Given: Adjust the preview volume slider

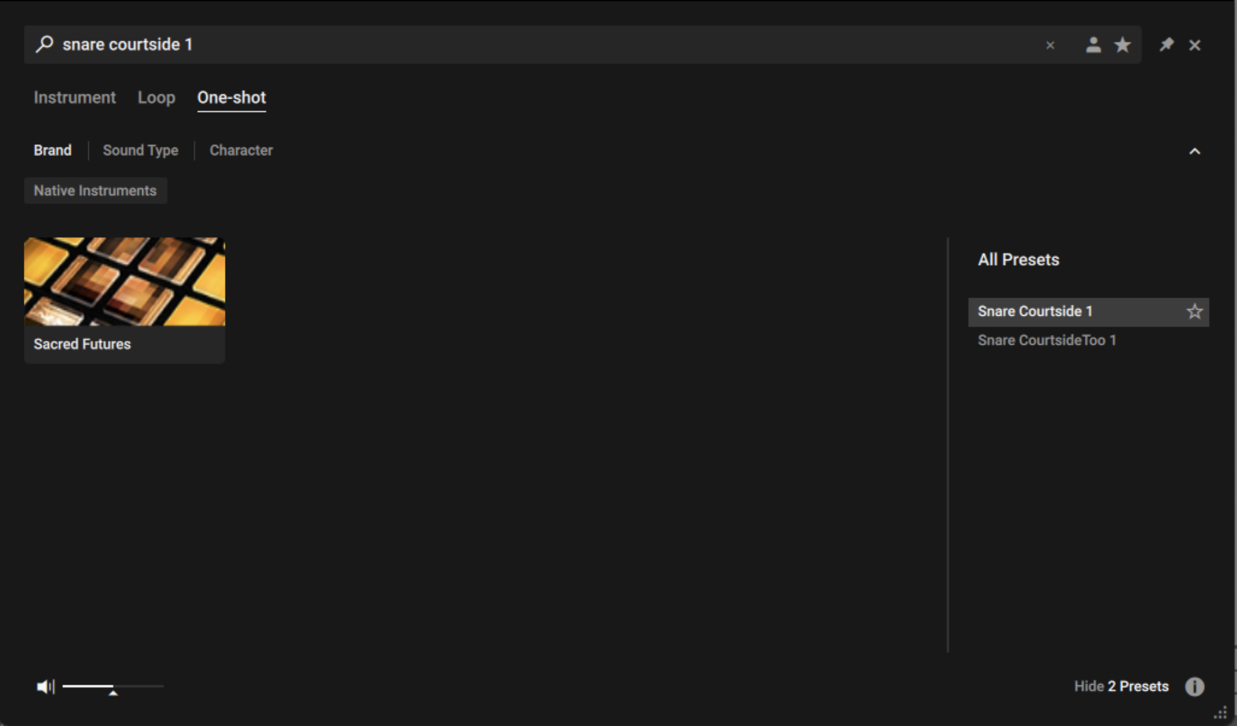Looking at the screenshot, I should [113, 687].
